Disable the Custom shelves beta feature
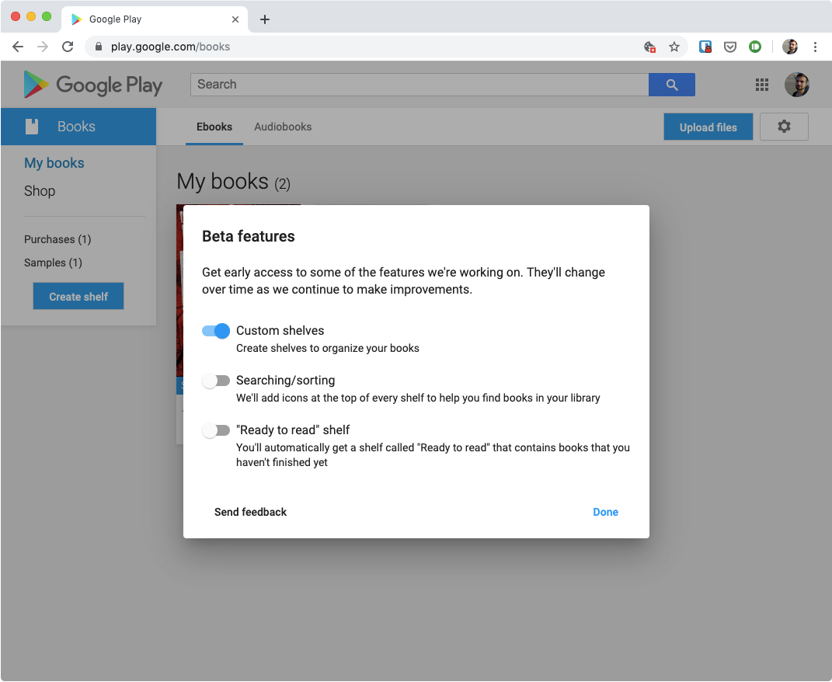832x682 pixels. pos(215,330)
